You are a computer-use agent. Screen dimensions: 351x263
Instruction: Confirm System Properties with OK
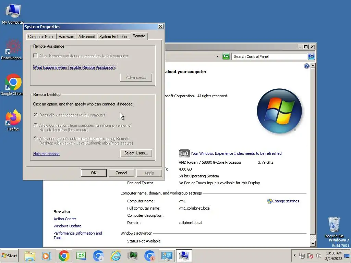94,173
